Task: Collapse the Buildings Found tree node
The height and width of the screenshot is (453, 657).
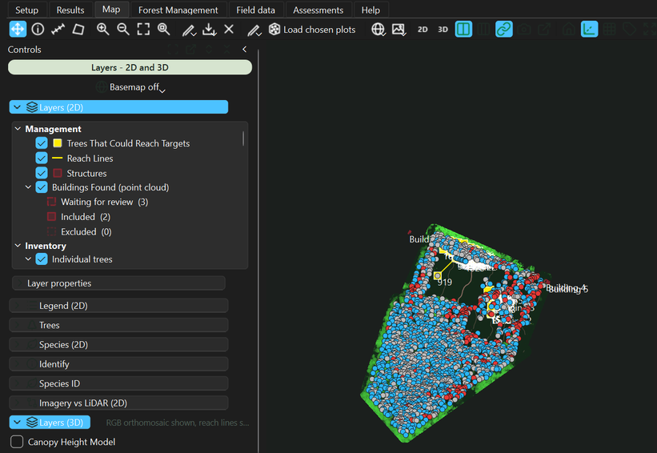Action: click(28, 187)
